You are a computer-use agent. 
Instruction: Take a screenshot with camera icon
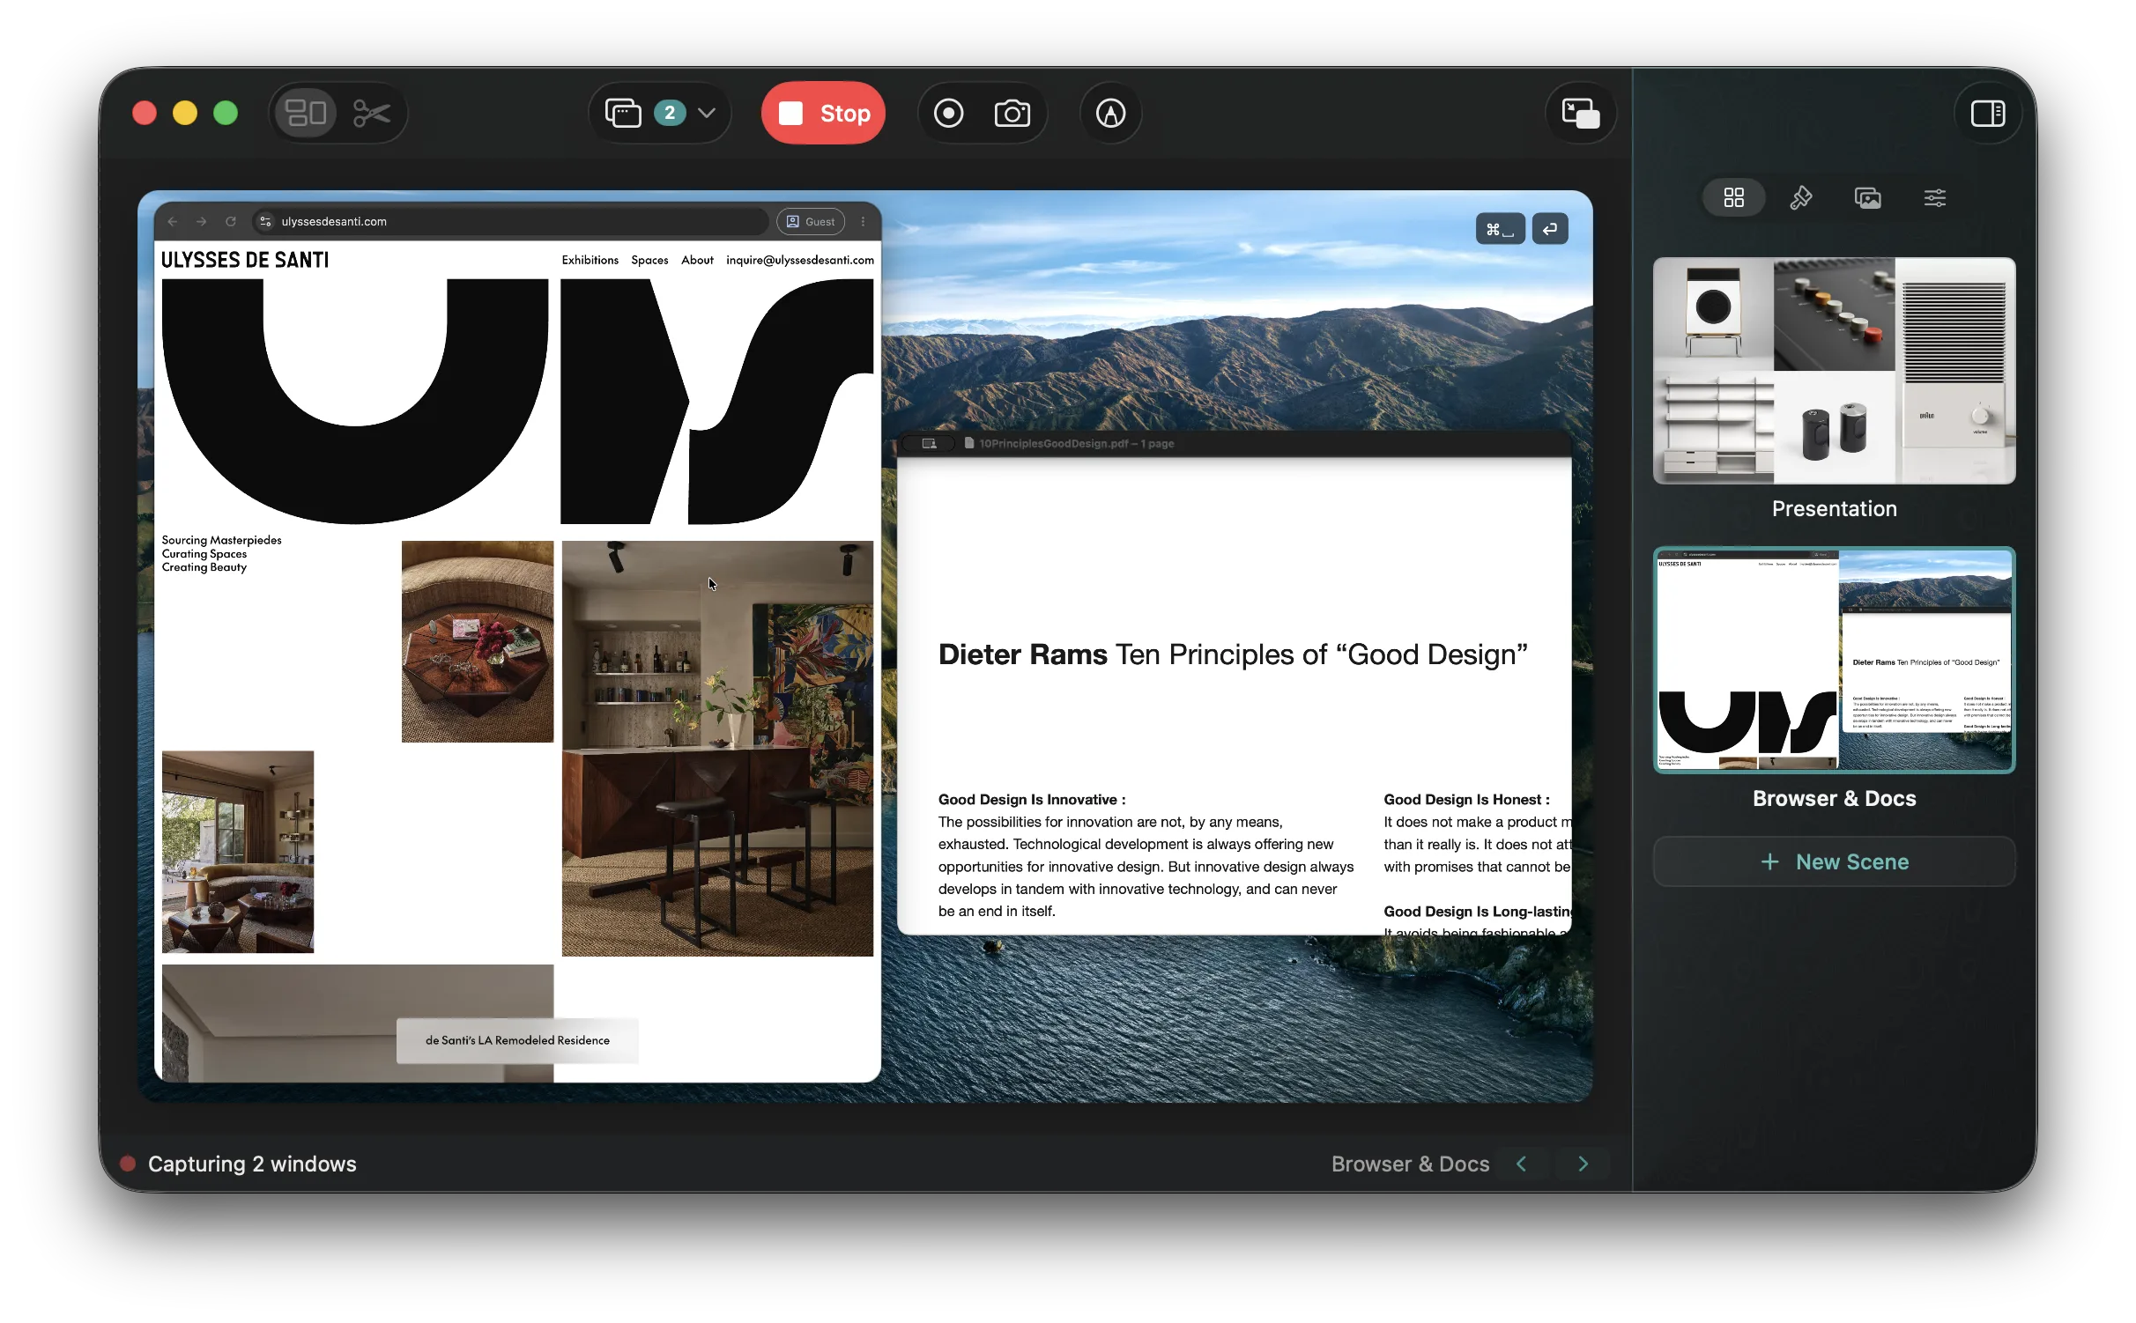pos(1012,113)
